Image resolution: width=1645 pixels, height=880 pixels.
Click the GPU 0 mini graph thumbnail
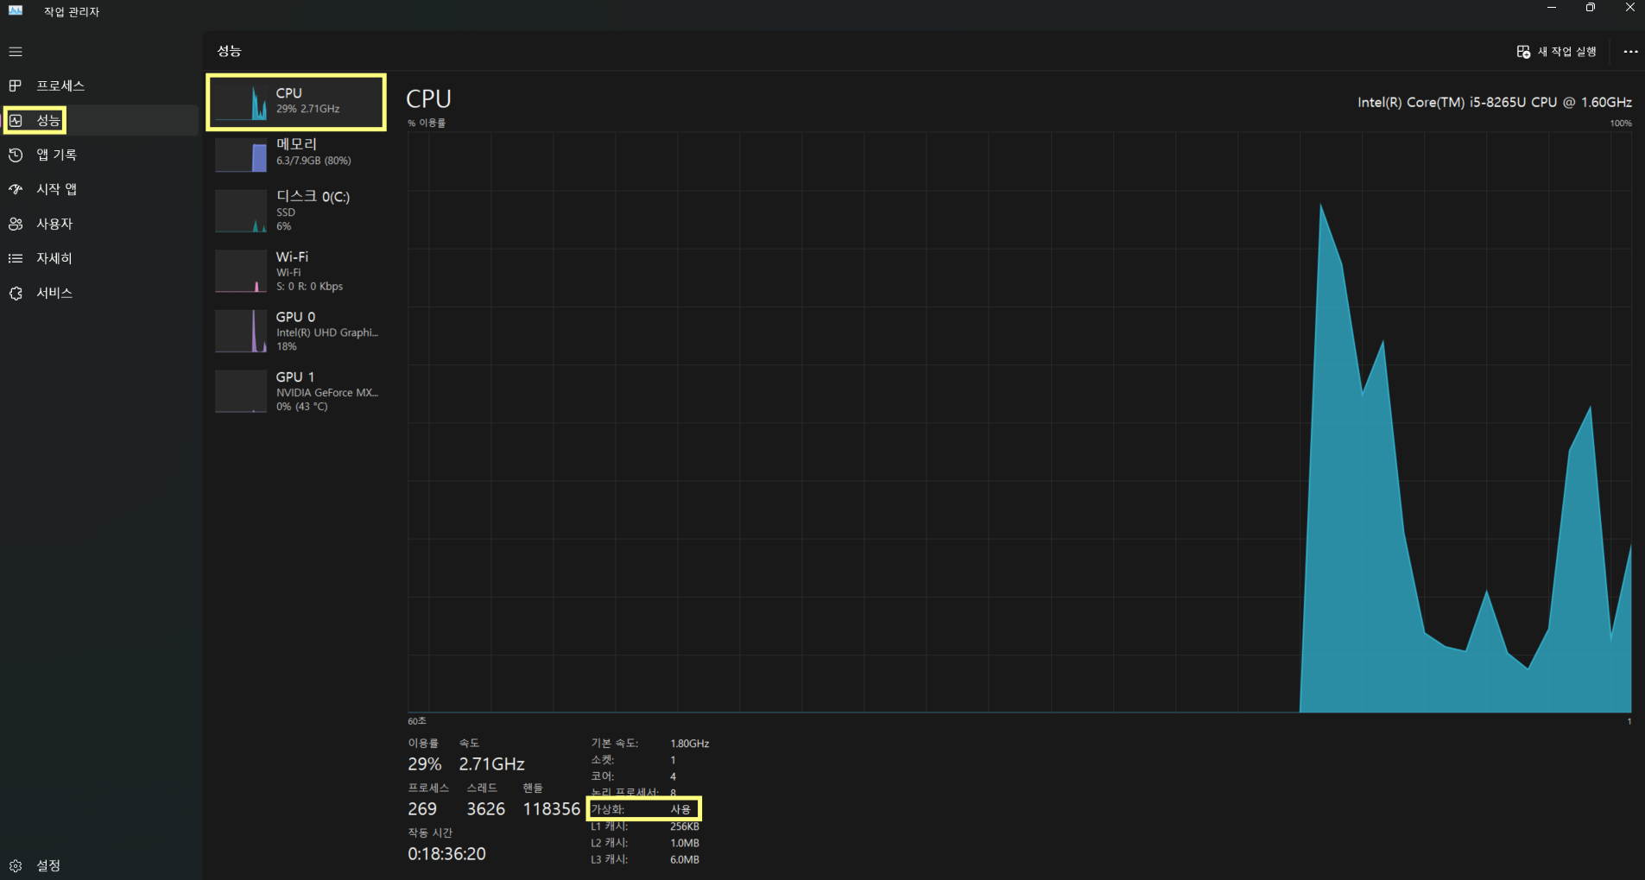click(241, 332)
